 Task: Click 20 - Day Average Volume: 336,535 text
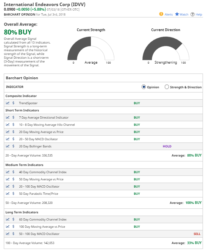click(x=29, y=155)
